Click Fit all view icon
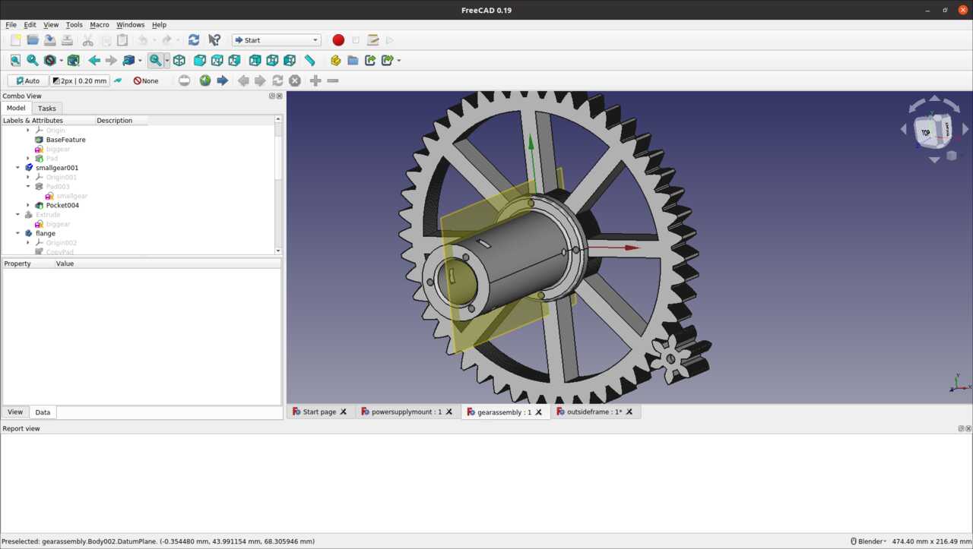Screen dimensions: 973x549 (15, 60)
